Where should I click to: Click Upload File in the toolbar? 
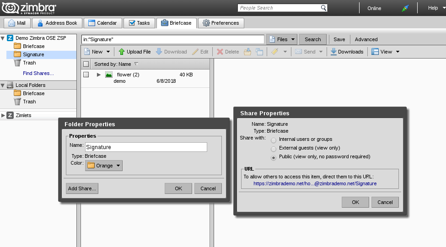134,52
